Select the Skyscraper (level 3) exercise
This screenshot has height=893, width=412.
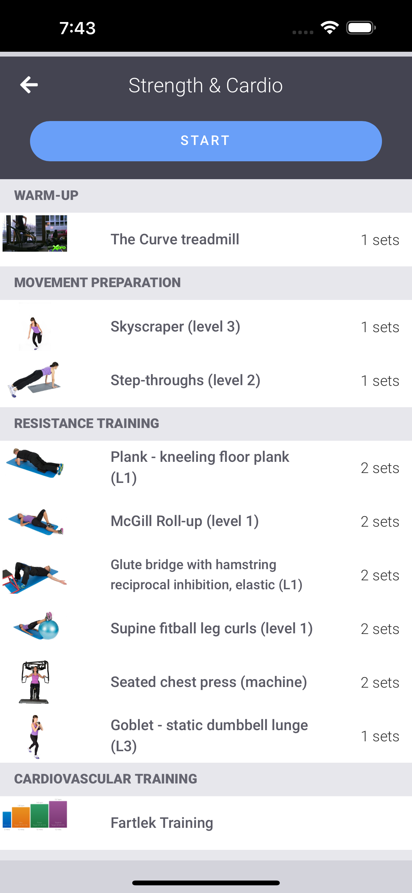click(206, 326)
